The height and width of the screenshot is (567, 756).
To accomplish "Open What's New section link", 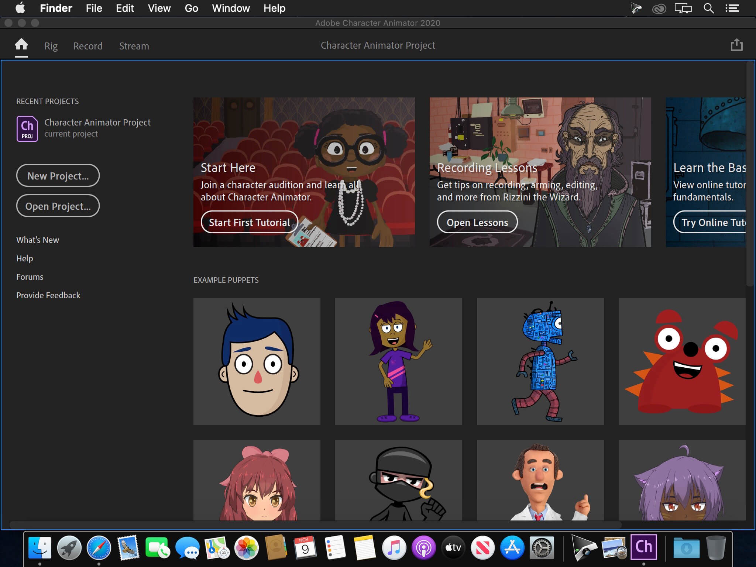I will click(x=37, y=240).
